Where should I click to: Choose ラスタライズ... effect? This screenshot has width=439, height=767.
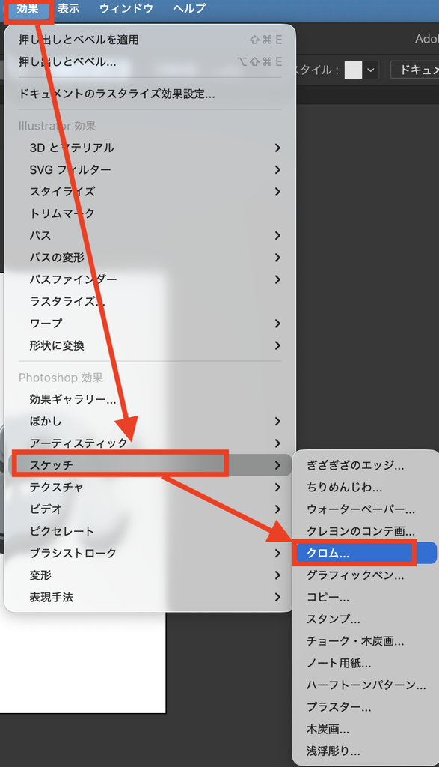pyautogui.click(x=150, y=302)
